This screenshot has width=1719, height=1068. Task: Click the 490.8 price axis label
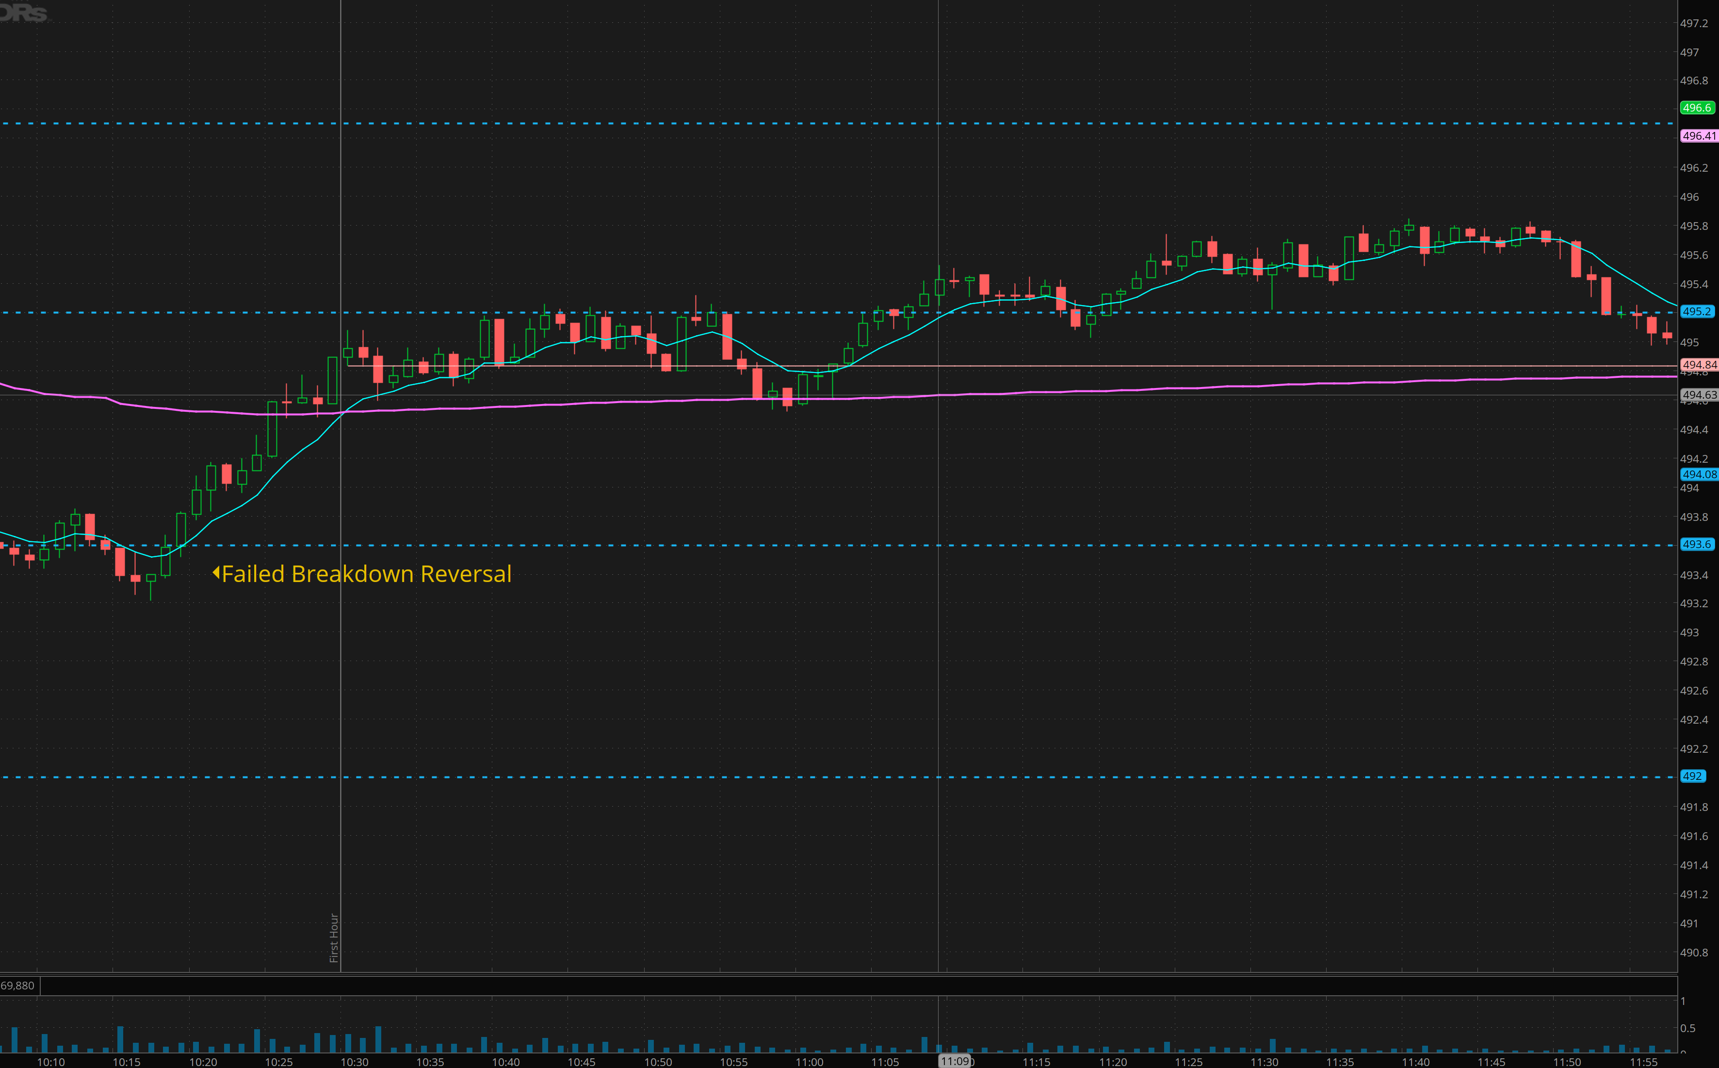click(x=1694, y=953)
